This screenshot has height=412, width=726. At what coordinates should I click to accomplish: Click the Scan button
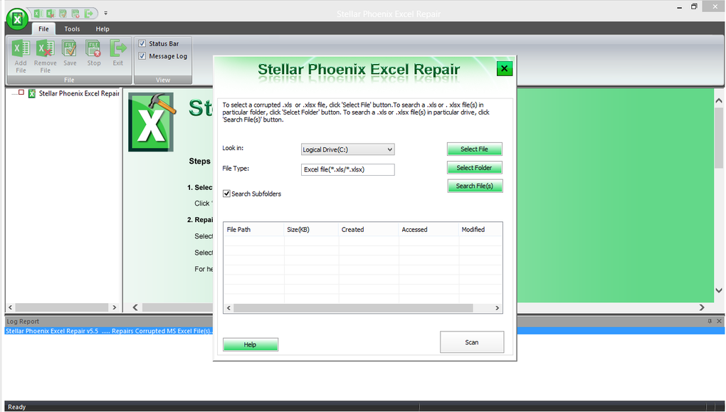tap(472, 342)
